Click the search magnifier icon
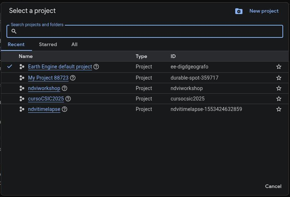Screen dimensions: 290x197 pyautogui.click(x=14, y=31)
